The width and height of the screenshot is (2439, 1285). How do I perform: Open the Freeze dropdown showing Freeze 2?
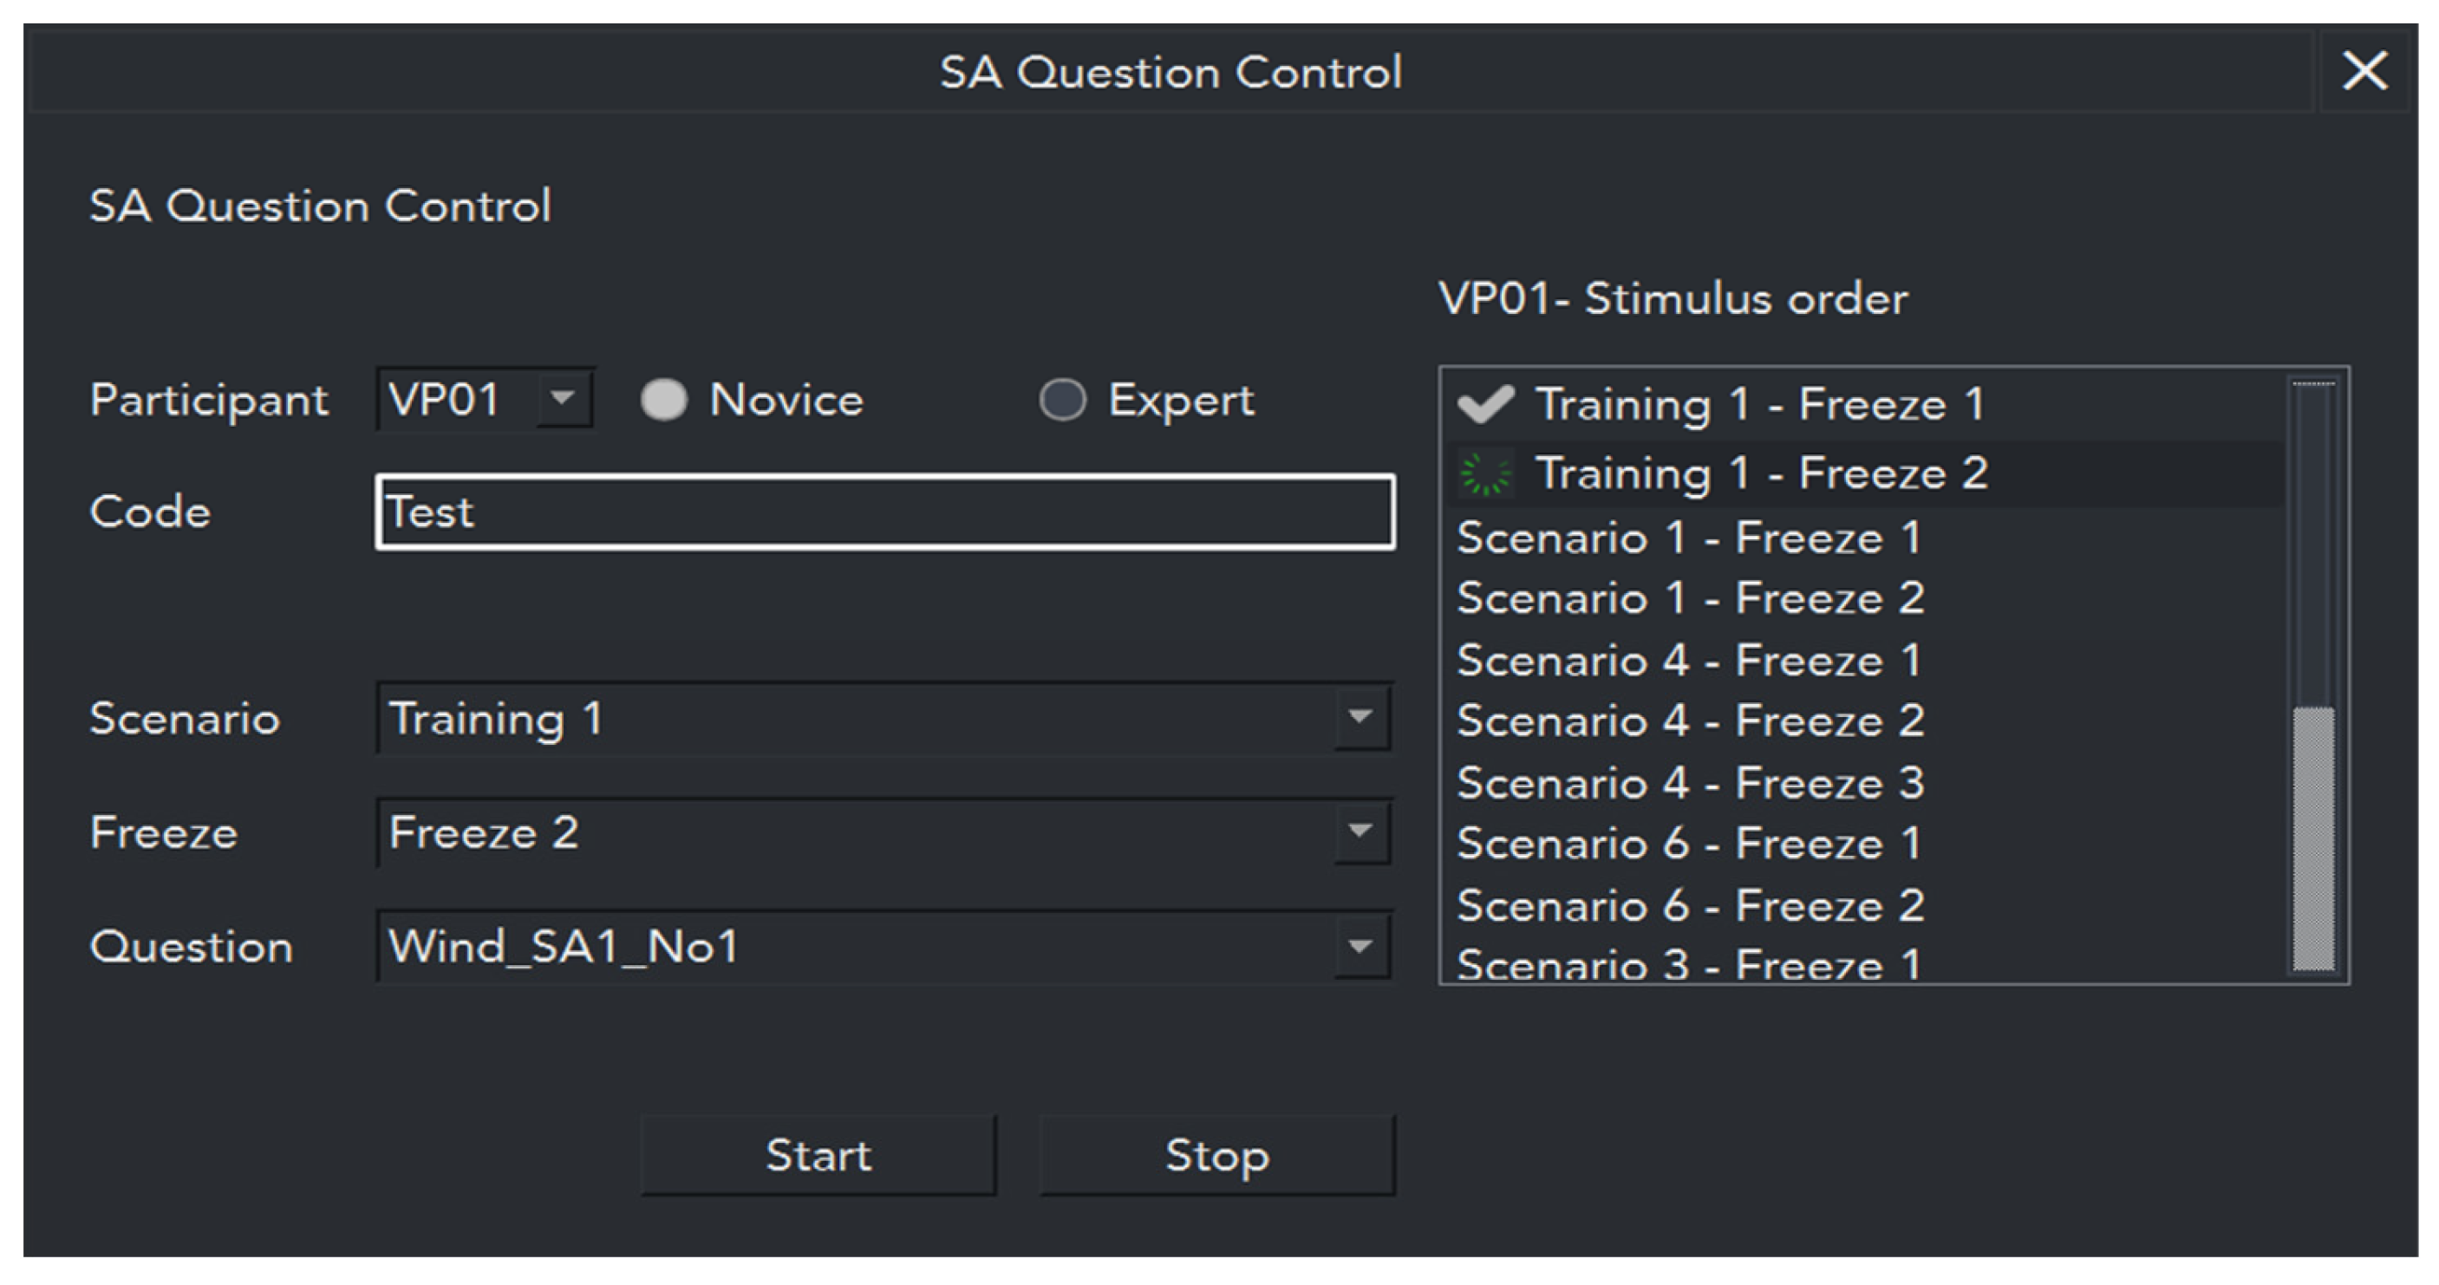click(x=1360, y=832)
